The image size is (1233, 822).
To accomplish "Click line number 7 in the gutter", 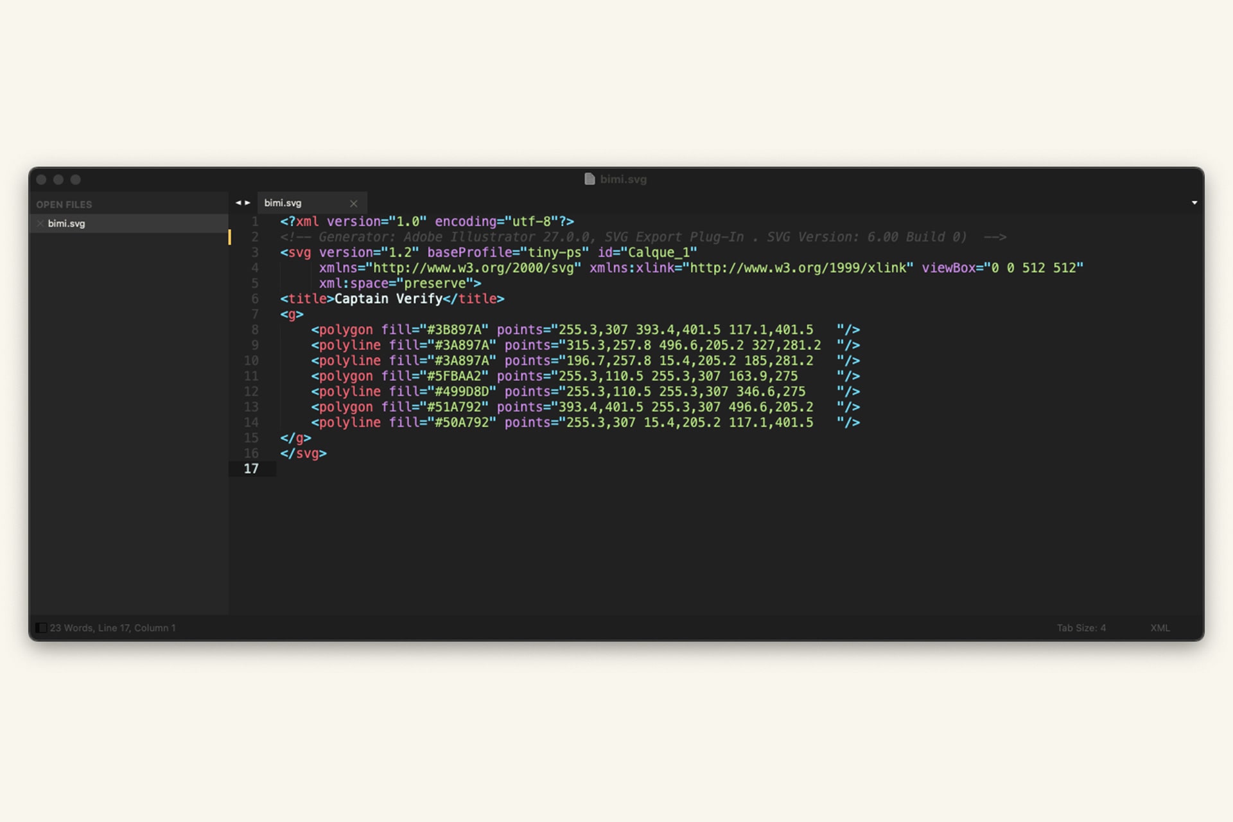I will (255, 314).
